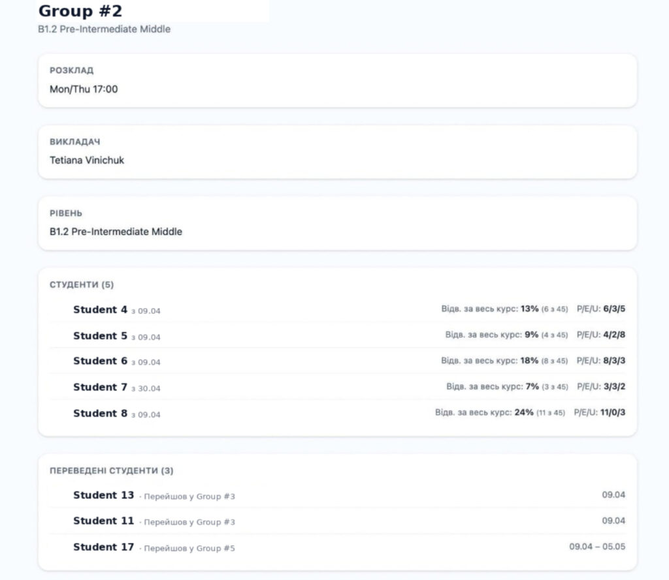Image resolution: width=669 pixels, height=580 pixels.
Task: Click the P/E/U value "8/3/3"
Action: [614, 361]
